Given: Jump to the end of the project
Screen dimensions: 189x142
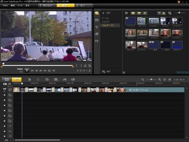Looking at the screenshot, I should tap(45, 71).
